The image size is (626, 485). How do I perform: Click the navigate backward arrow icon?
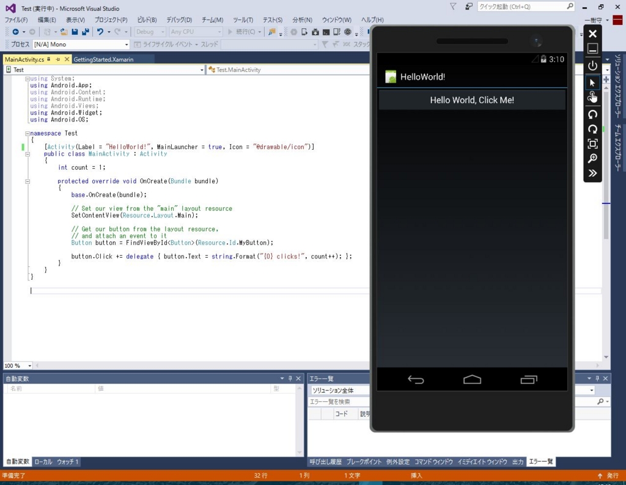click(x=15, y=32)
